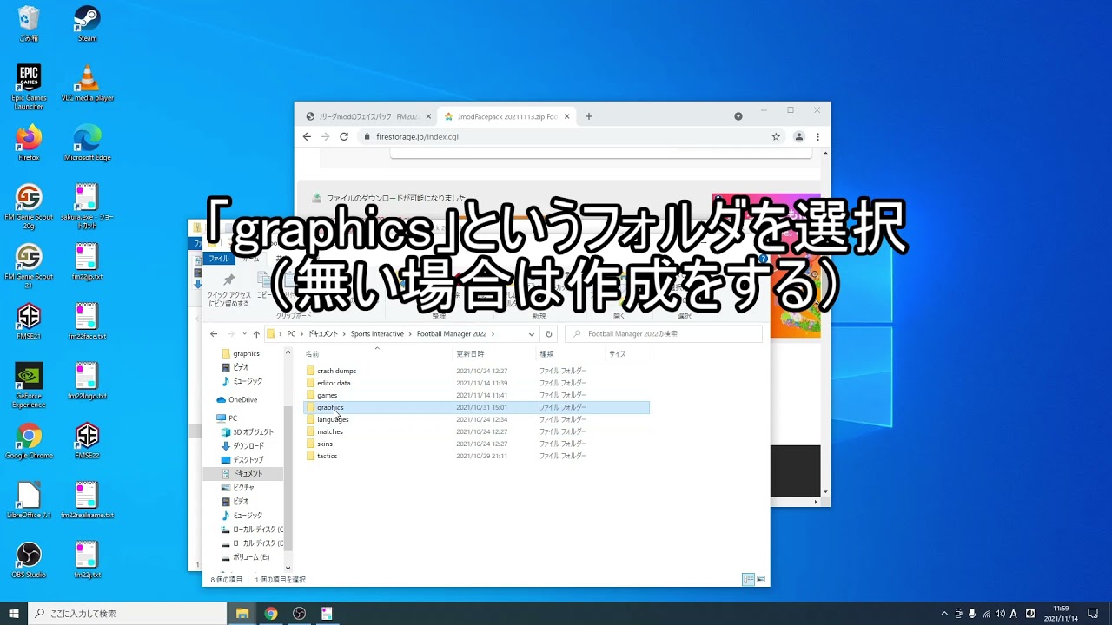
Task: Click the Chrome address bar firestorage.jp URL
Action: click(417, 136)
